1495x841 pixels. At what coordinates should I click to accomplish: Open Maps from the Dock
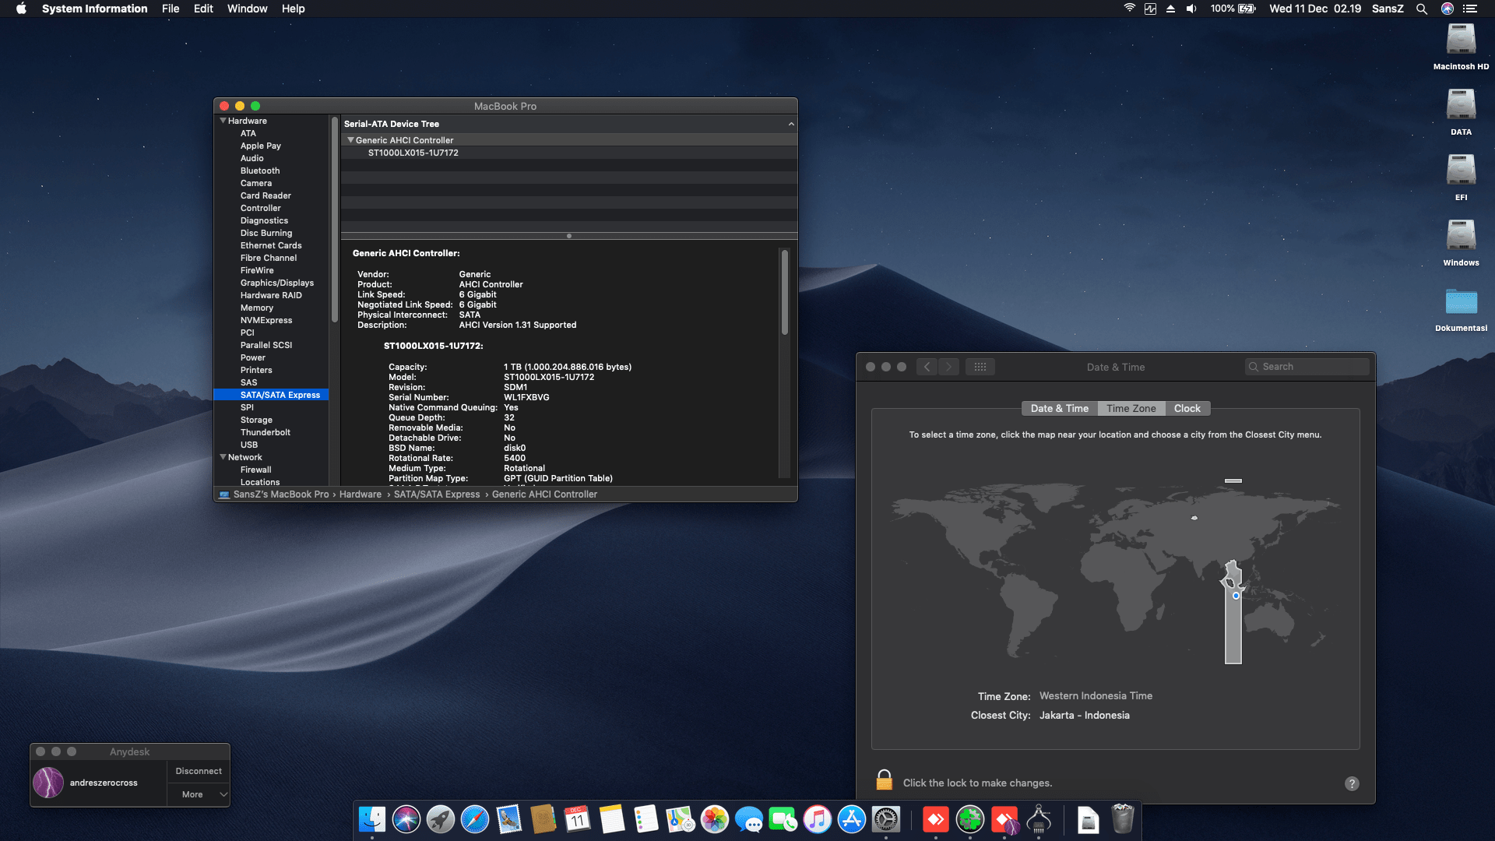tap(681, 819)
